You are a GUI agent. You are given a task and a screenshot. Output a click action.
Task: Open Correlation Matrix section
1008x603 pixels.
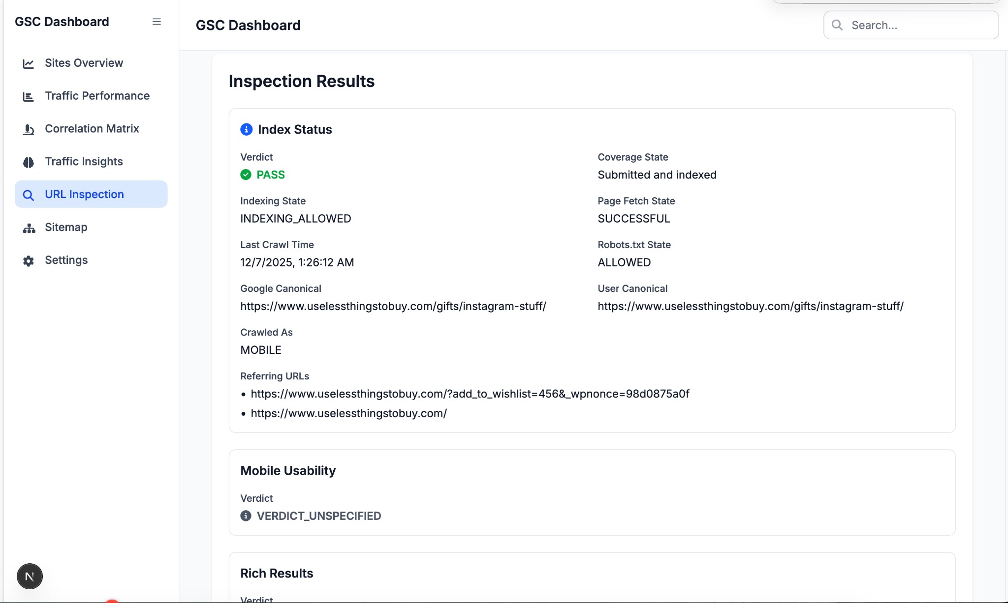point(91,129)
